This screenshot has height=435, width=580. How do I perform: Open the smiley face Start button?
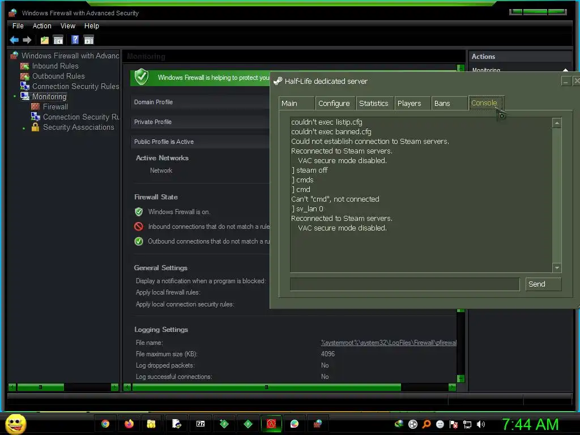click(x=15, y=424)
